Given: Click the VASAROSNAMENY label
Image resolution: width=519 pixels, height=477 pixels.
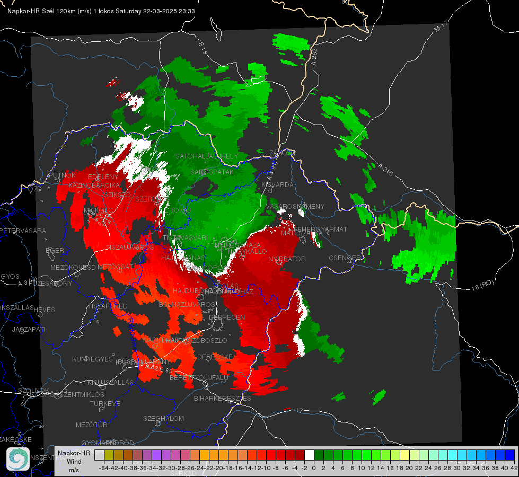Looking at the screenshot, I should click(295, 206).
